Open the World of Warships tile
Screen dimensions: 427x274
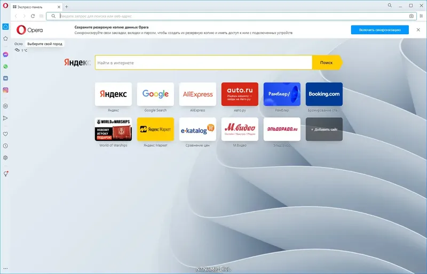(x=113, y=129)
